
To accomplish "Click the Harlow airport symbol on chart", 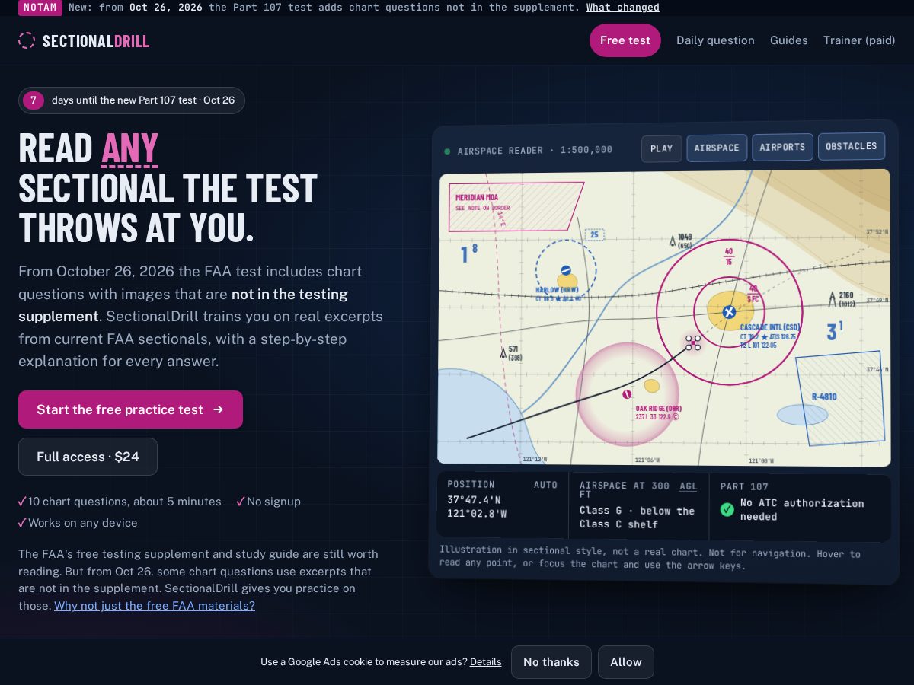I will pyautogui.click(x=566, y=270).
